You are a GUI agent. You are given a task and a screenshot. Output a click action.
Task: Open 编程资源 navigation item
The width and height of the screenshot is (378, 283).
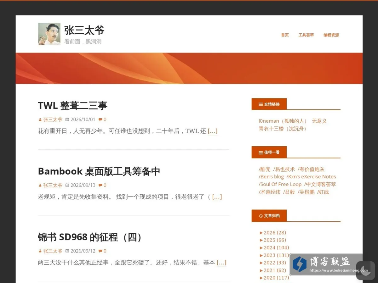coord(331,35)
